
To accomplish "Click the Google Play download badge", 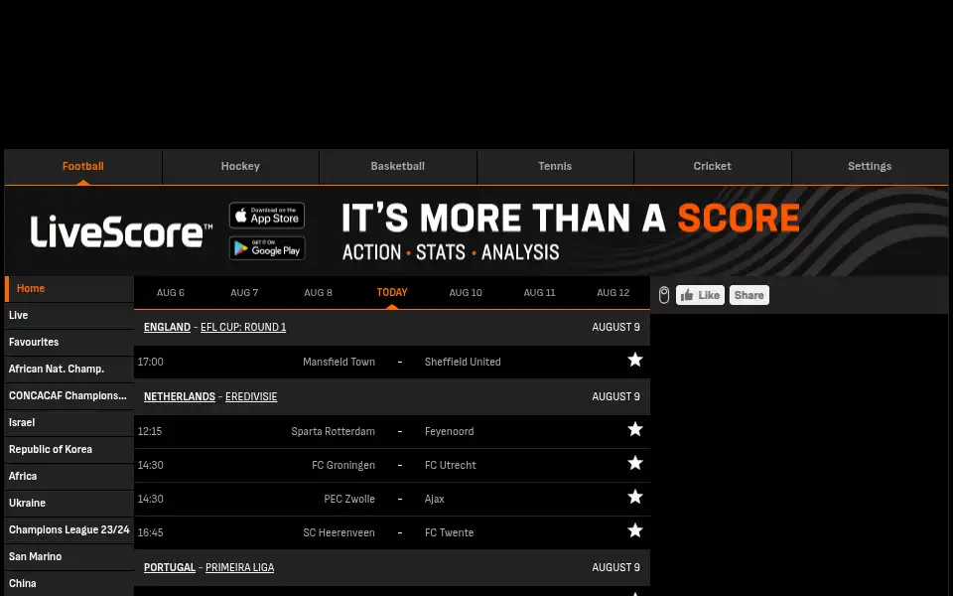I will coord(267,248).
